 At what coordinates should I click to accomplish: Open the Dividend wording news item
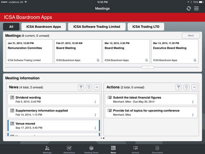tap(54, 99)
